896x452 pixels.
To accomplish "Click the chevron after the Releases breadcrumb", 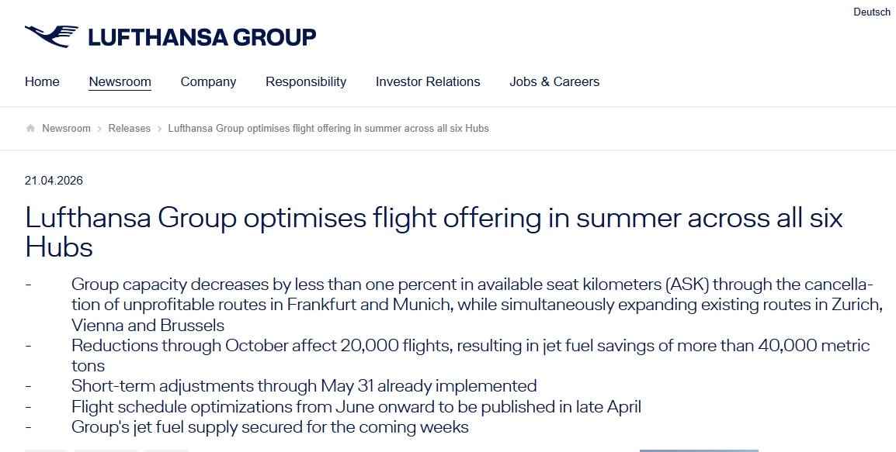I will coord(159,129).
